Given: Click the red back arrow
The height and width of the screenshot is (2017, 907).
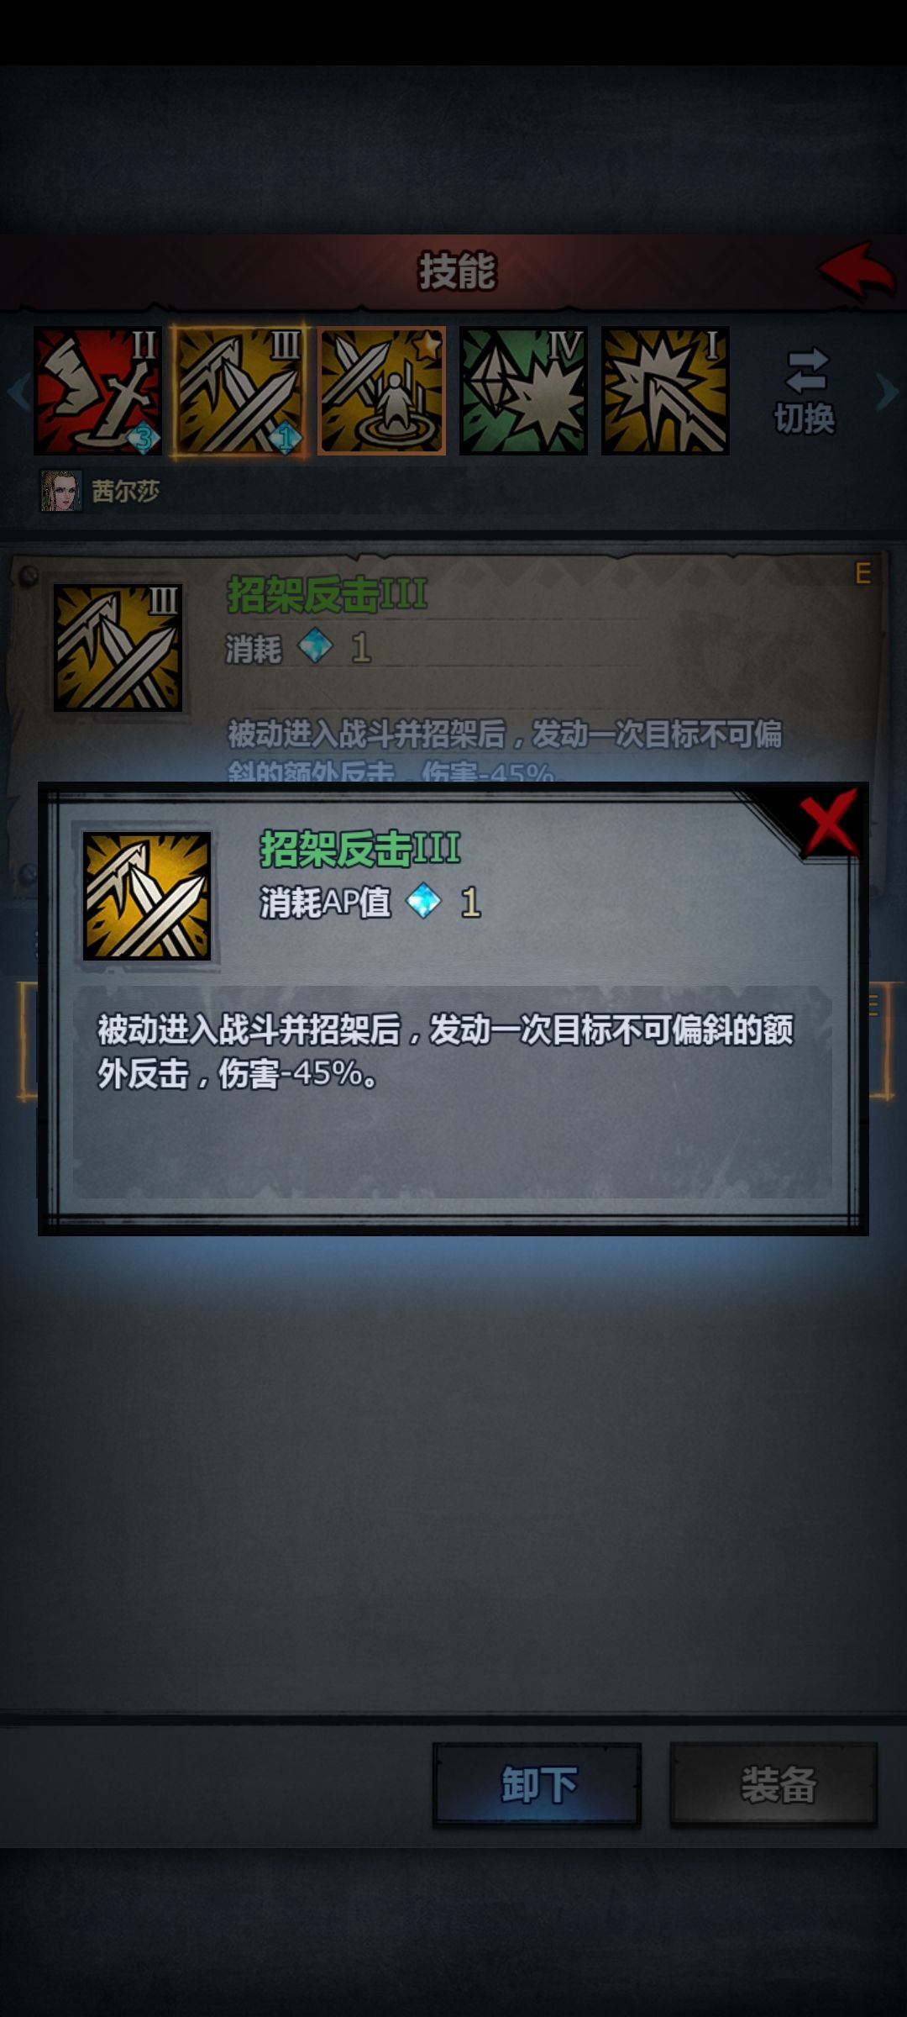Looking at the screenshot, I should pos(856,271).
